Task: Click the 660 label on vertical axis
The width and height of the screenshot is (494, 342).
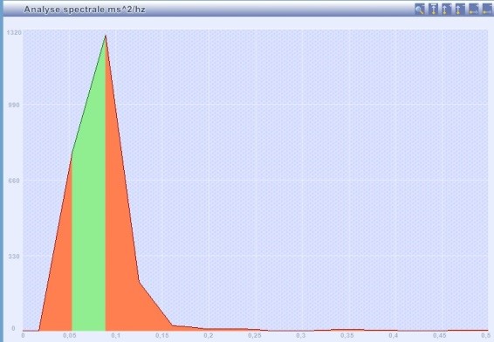Action: pos(14,181)
